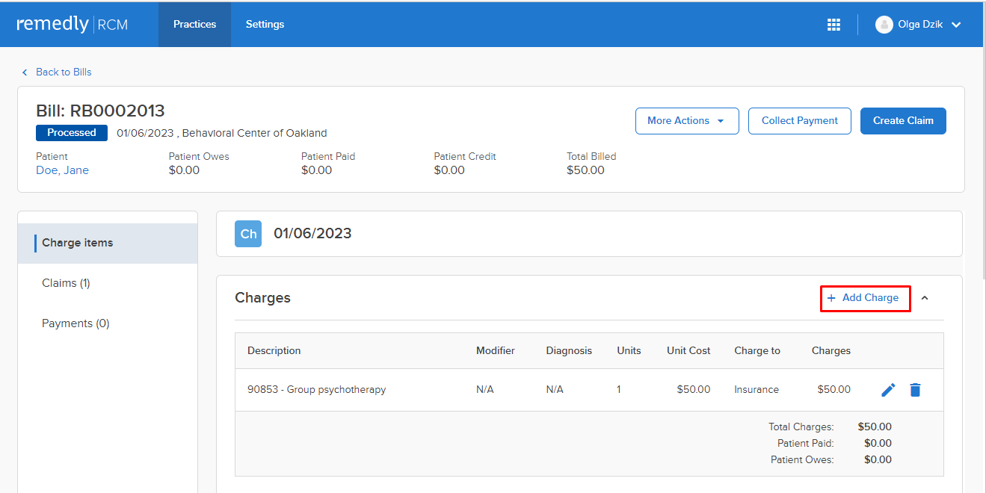Open the apps grid icon near top right
The height and width of the screenshot is (493, 986).
pos(834,24)
